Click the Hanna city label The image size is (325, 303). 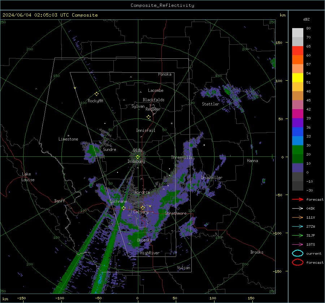(252, 160)
